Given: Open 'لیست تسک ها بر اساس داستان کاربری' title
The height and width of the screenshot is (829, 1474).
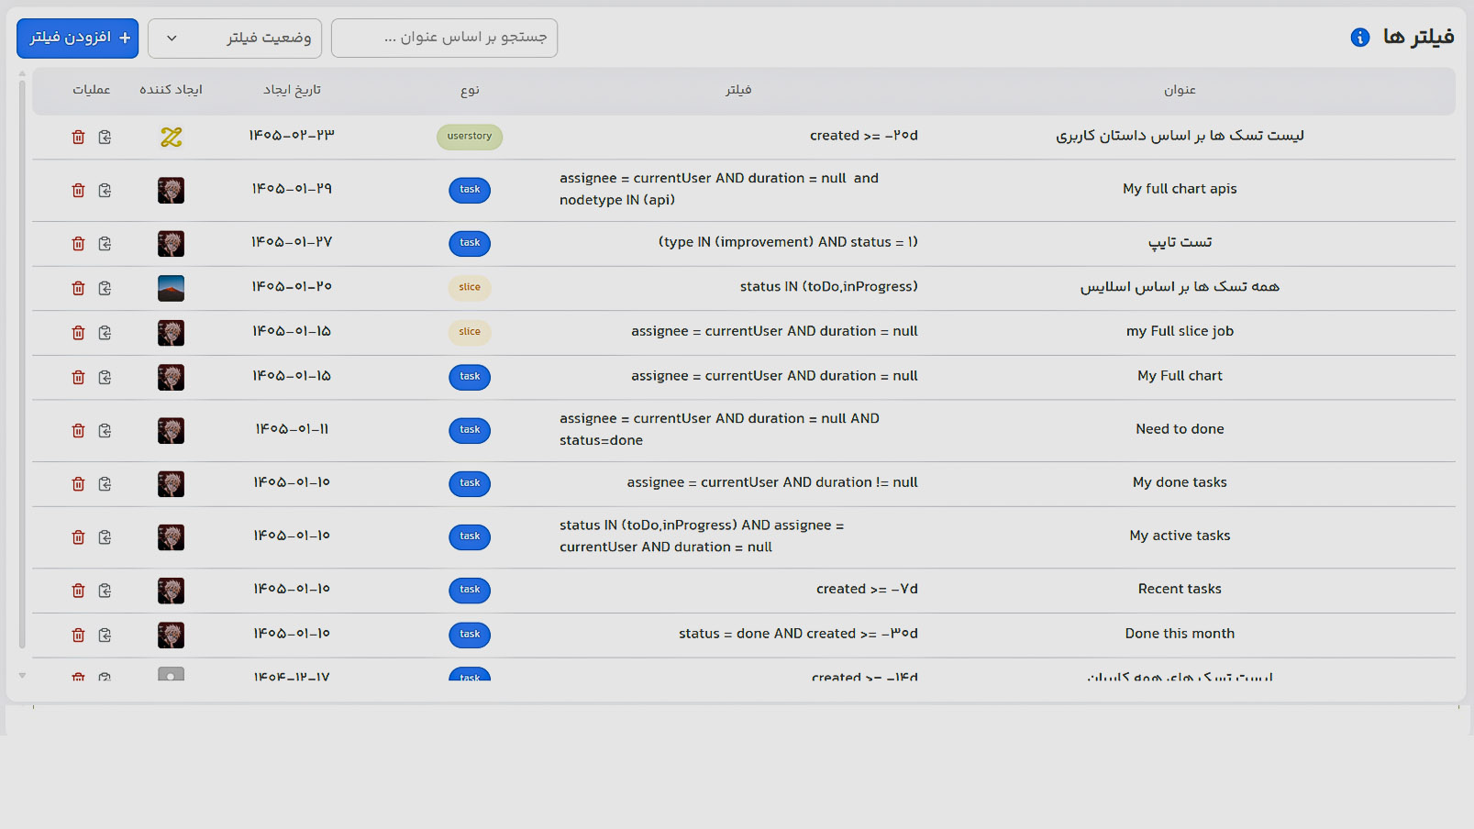Looking at the screenshot, I should pyautogui.click(x=1180, y=136).
